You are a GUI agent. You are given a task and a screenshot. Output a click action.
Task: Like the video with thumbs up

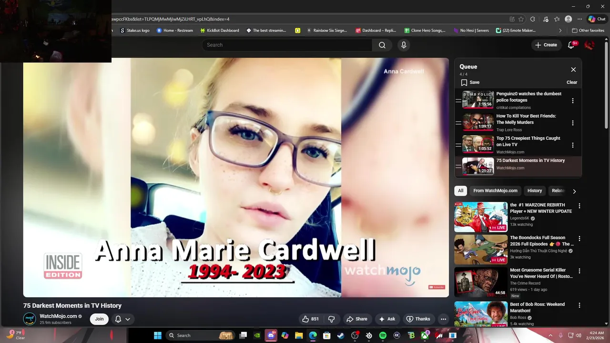click(310, 319)
